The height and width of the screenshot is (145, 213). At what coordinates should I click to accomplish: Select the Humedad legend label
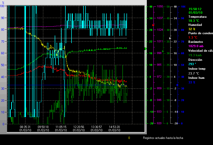195,25
